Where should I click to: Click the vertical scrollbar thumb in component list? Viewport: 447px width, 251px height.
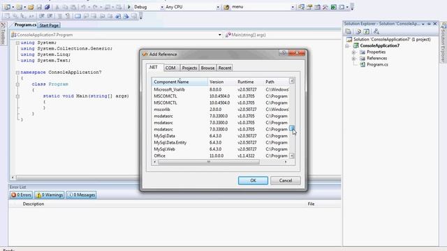coord(292,128)
